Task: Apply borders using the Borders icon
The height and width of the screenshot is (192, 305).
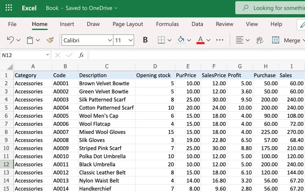Action: click(161, 40)
